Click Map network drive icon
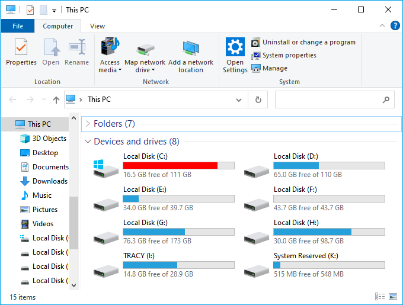403x305 pixels. click(x=145, y=49)
